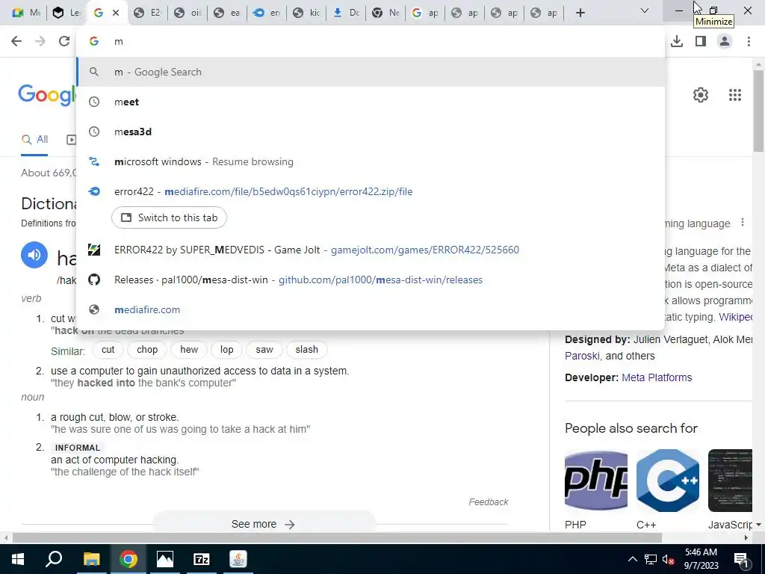Open 7-Zip from the taskbar
This screenshot has height=574, width=765.
coord(202,559)
